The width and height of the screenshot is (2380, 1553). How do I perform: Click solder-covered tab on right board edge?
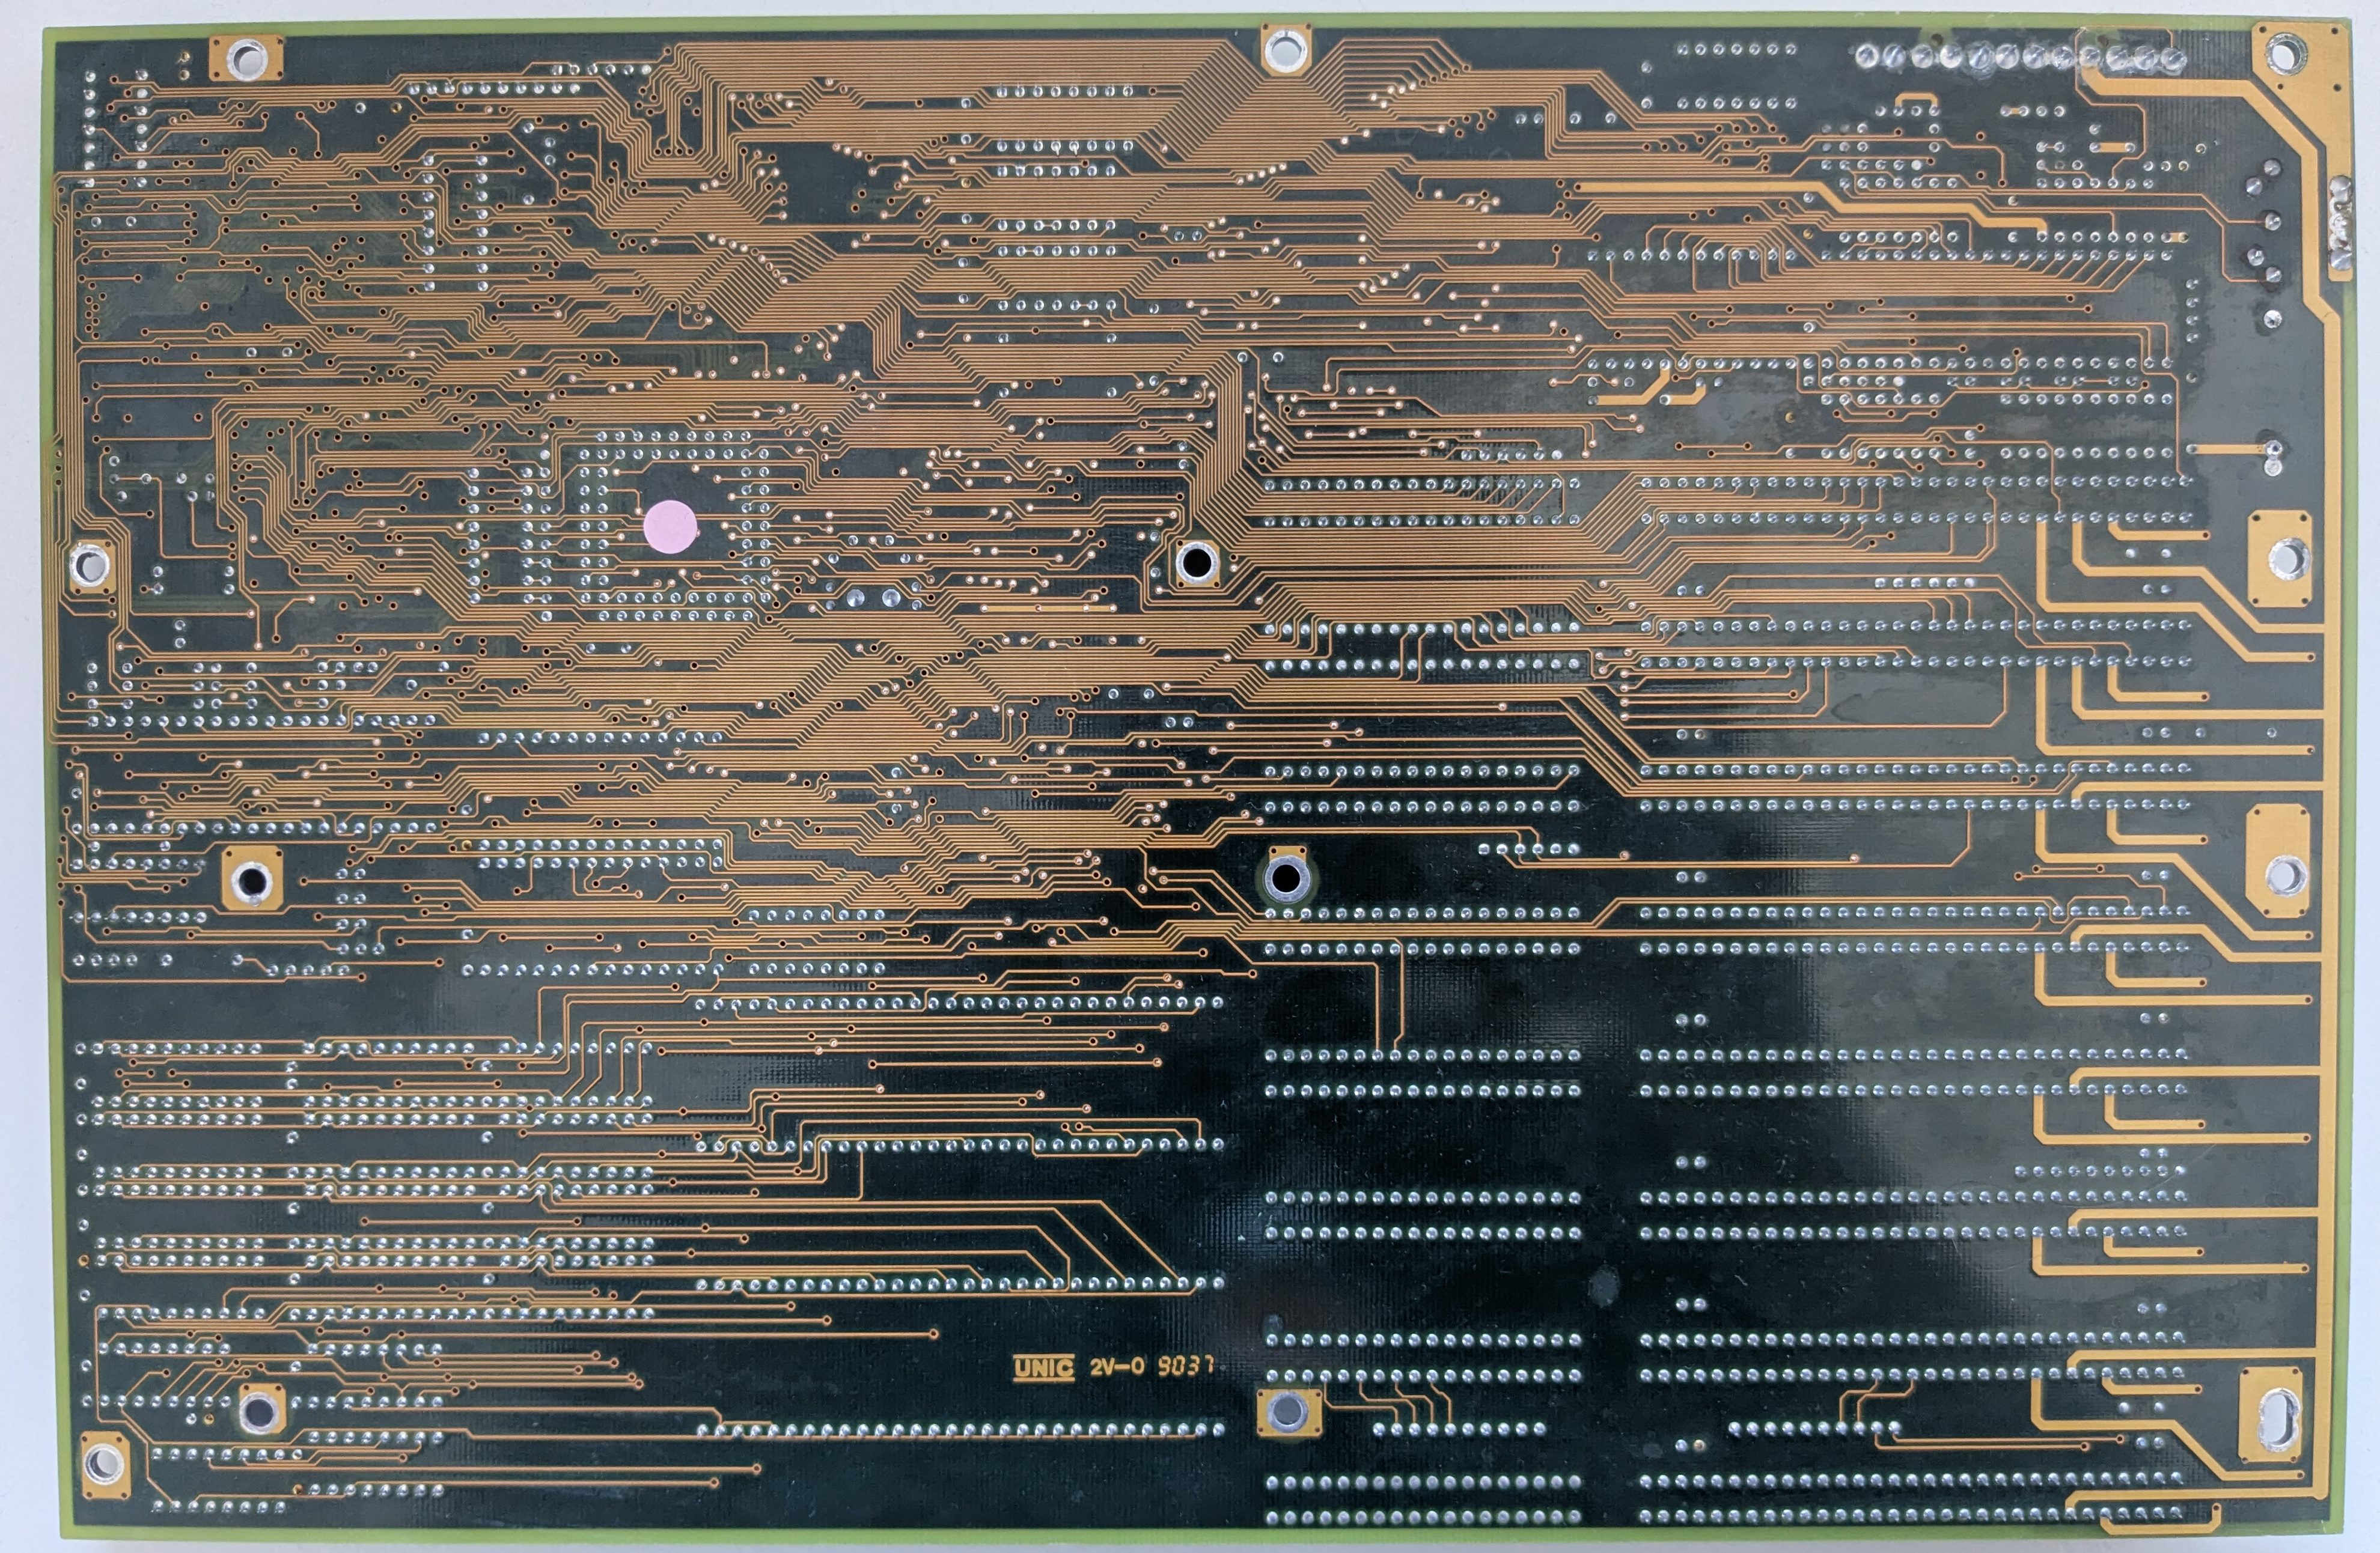[x=2341, y=225]
